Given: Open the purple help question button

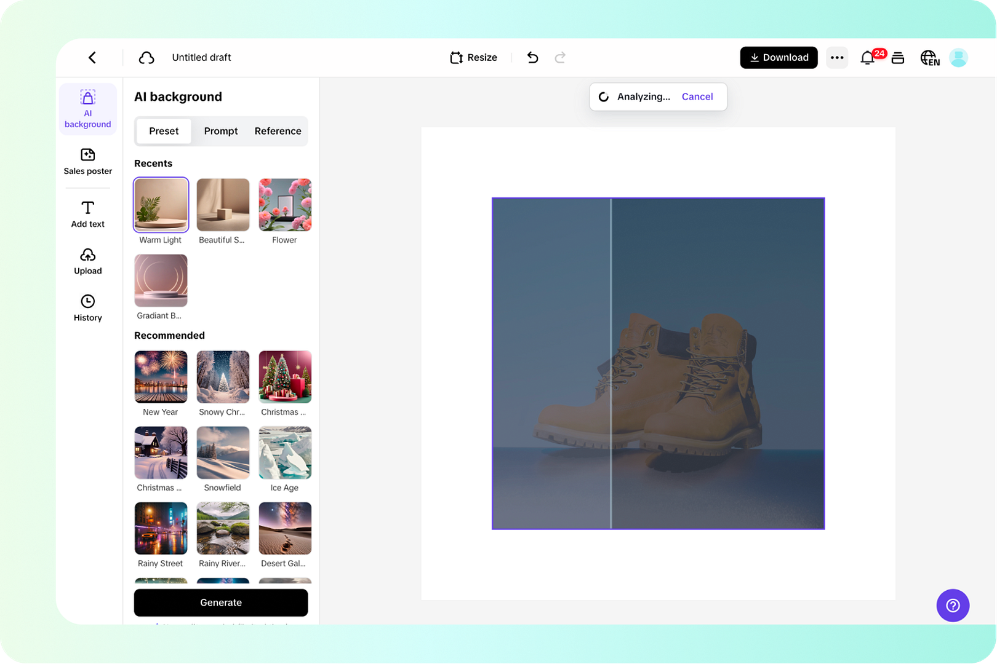Looking at the screenshot, I should (x=953, y=606).
